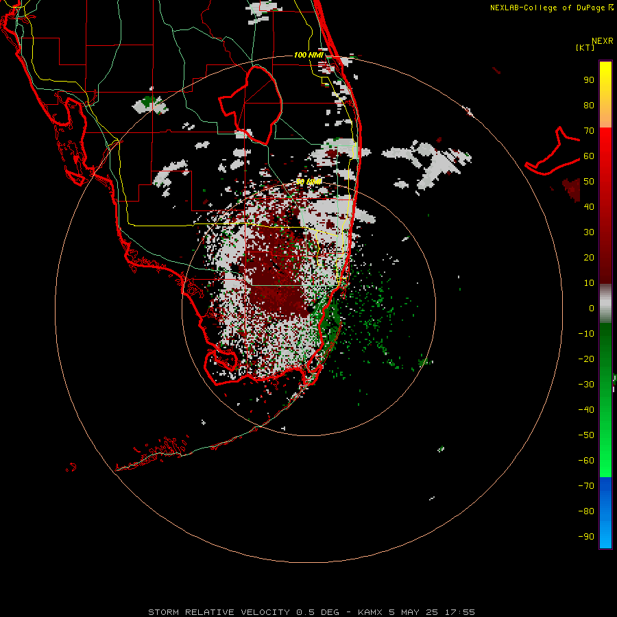
Task: Click the STORM RELATIVE VELOCITY caption text
Action: click(x=219, y=612)
